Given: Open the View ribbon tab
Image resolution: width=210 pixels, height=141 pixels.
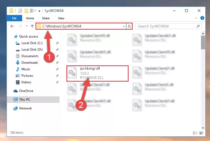Looking at the screenshot, I should point(61,18).
